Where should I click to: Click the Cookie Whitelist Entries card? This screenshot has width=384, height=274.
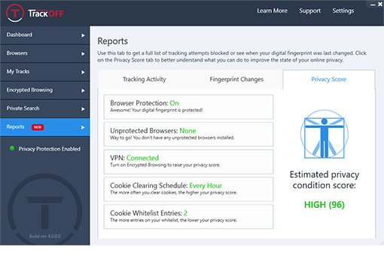[x=188, y=217]
